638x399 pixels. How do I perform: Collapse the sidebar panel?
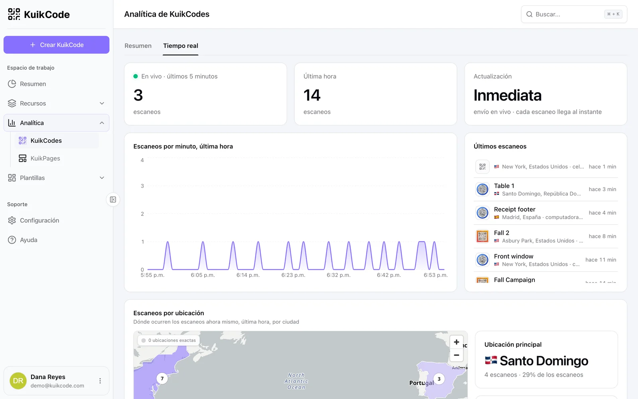coord(113,199)
